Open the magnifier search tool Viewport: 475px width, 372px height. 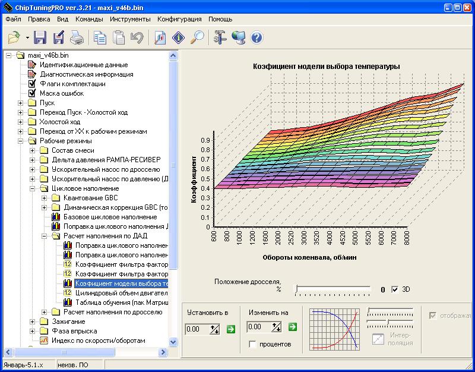[197, 39]
